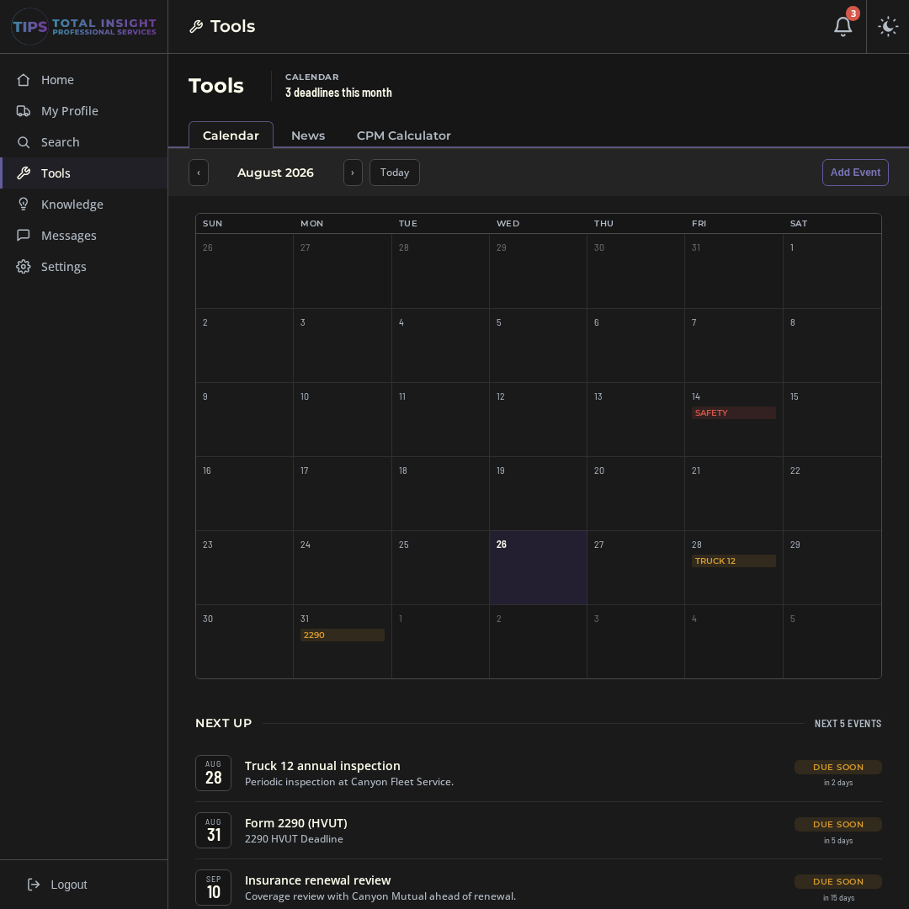Click the Logout arrow icon

click(x=34, y=885)
